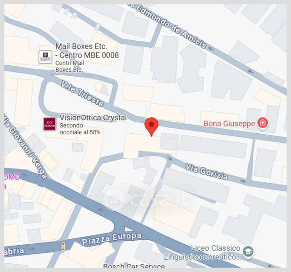Select the VisionOttica Crystal maroon icon
Viewport: 291px width, 272px height.
[x=49, y=124]
